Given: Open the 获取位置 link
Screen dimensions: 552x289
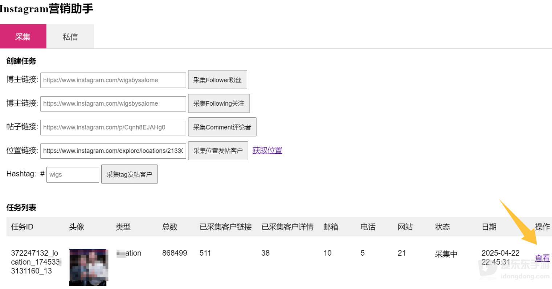Looking at the screenshot, I should [x=267, y=150].
